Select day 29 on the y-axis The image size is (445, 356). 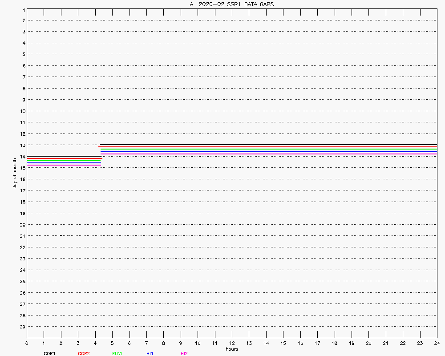tap(22, 327)
